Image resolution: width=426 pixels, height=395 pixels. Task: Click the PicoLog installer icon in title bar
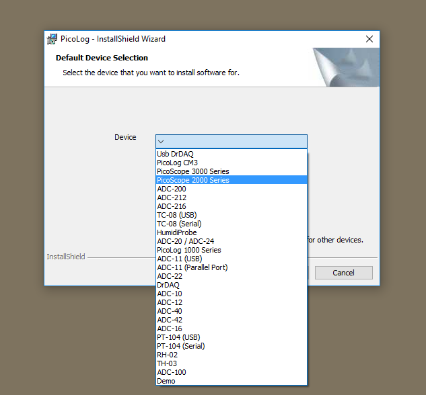[52, 39]
